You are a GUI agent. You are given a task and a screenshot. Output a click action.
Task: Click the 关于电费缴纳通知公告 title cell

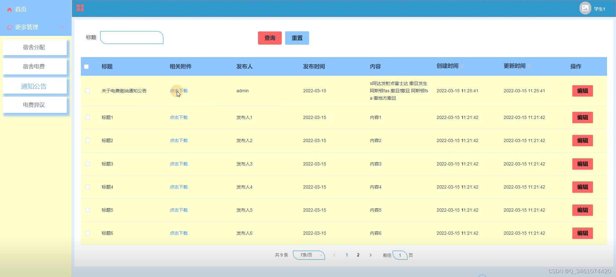point(124,91)
